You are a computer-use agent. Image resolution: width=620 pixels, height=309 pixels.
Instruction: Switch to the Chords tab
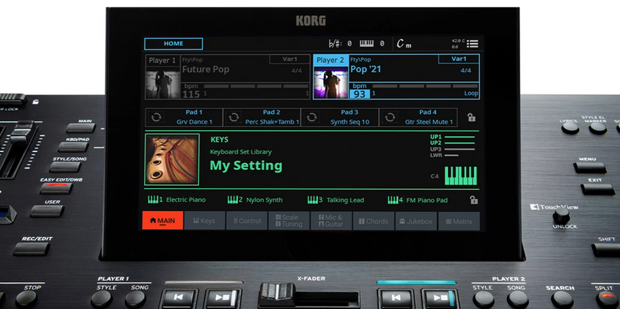point(373,221)
